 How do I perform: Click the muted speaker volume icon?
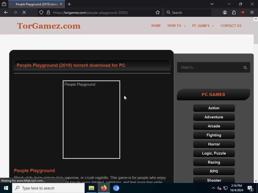click(219, 188)
